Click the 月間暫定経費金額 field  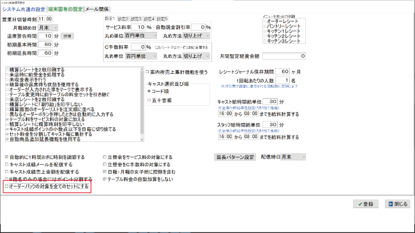tap(284, 56)
